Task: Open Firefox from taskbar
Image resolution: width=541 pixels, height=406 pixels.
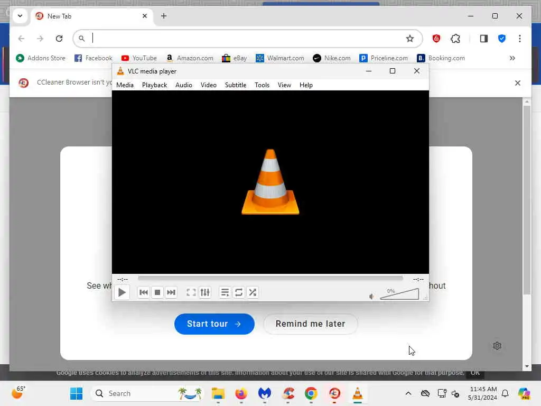Action: click(241, 393)
